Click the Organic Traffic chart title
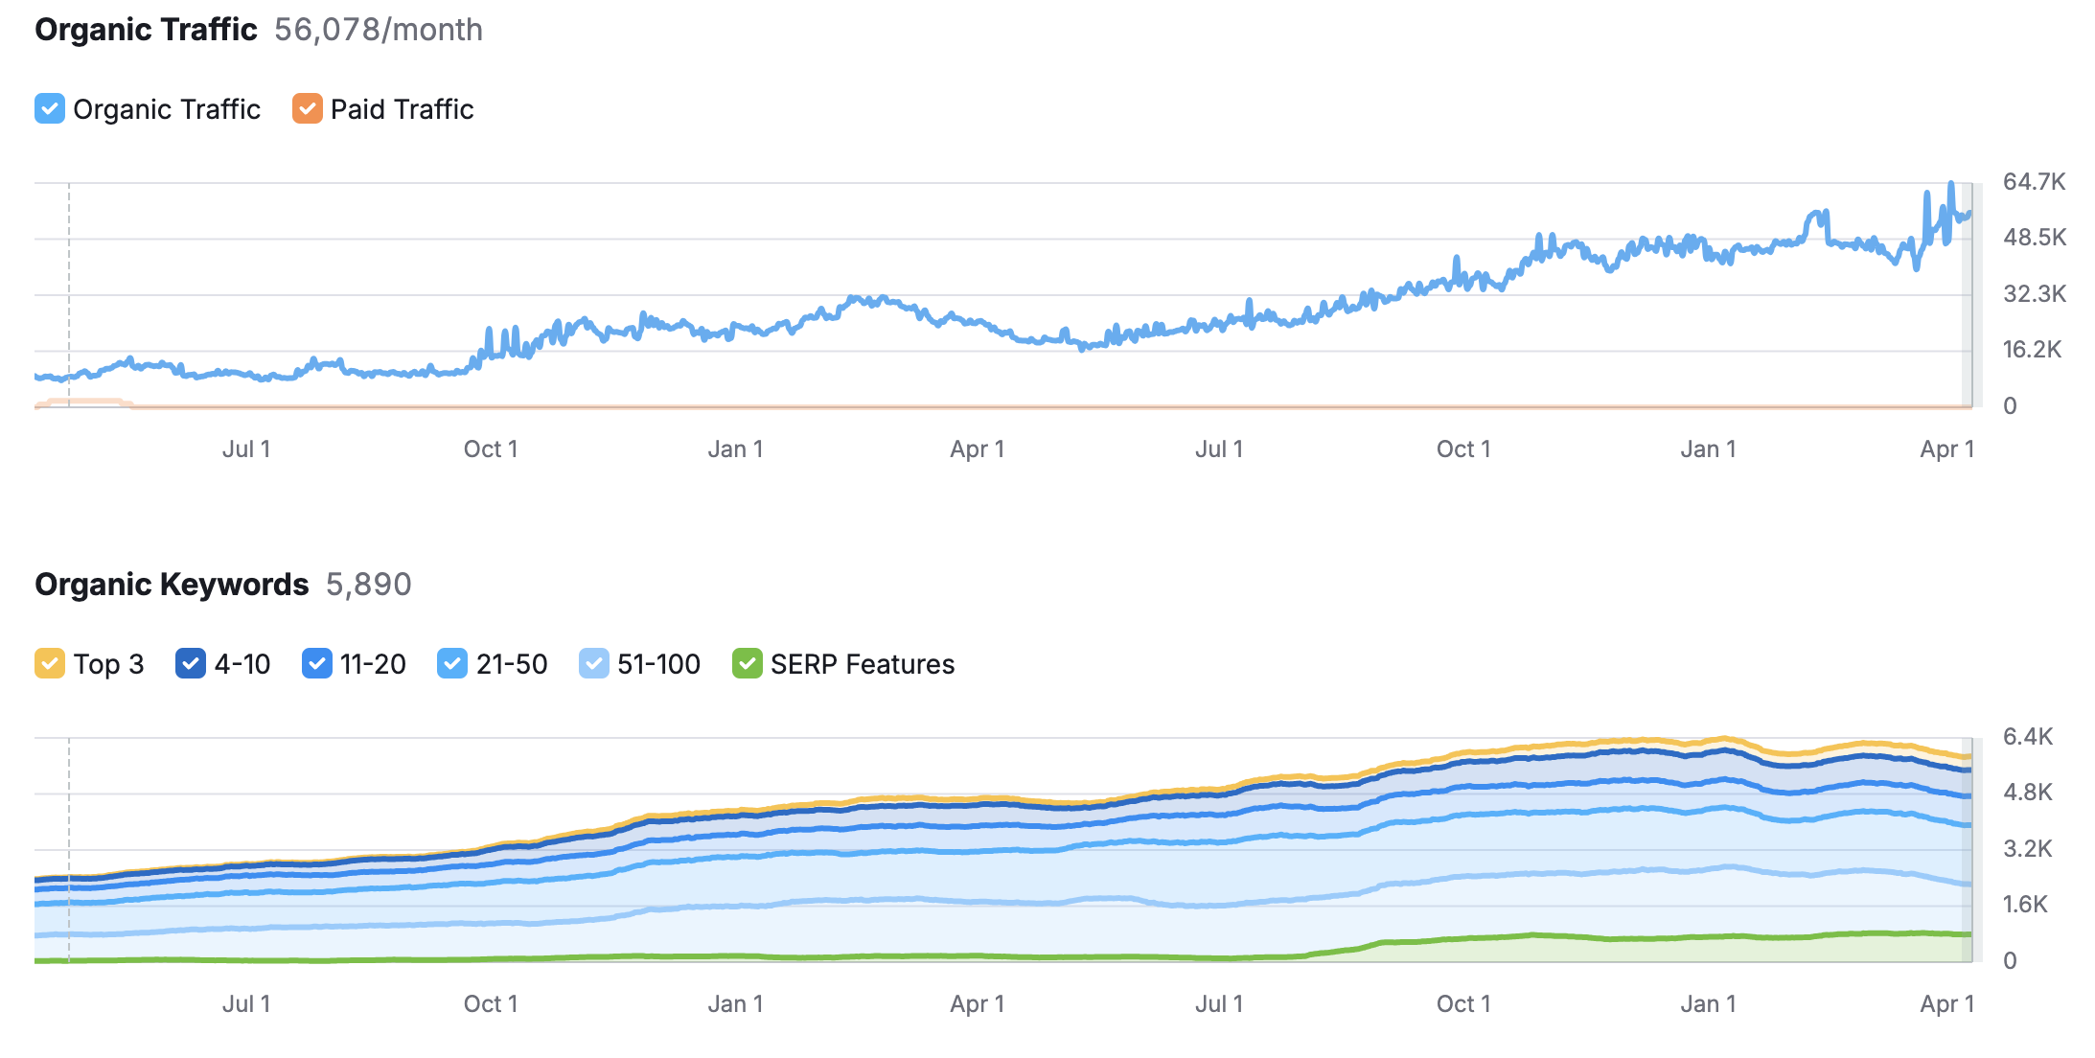Image resolution: width=2095 pixels, height=1058 pixels. tap(146, 30)
